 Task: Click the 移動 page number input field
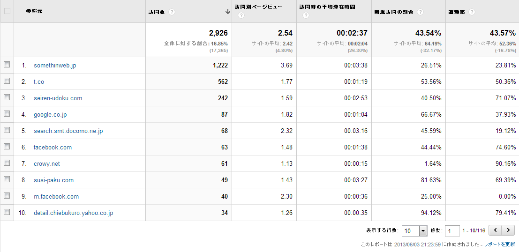[452, 231]
